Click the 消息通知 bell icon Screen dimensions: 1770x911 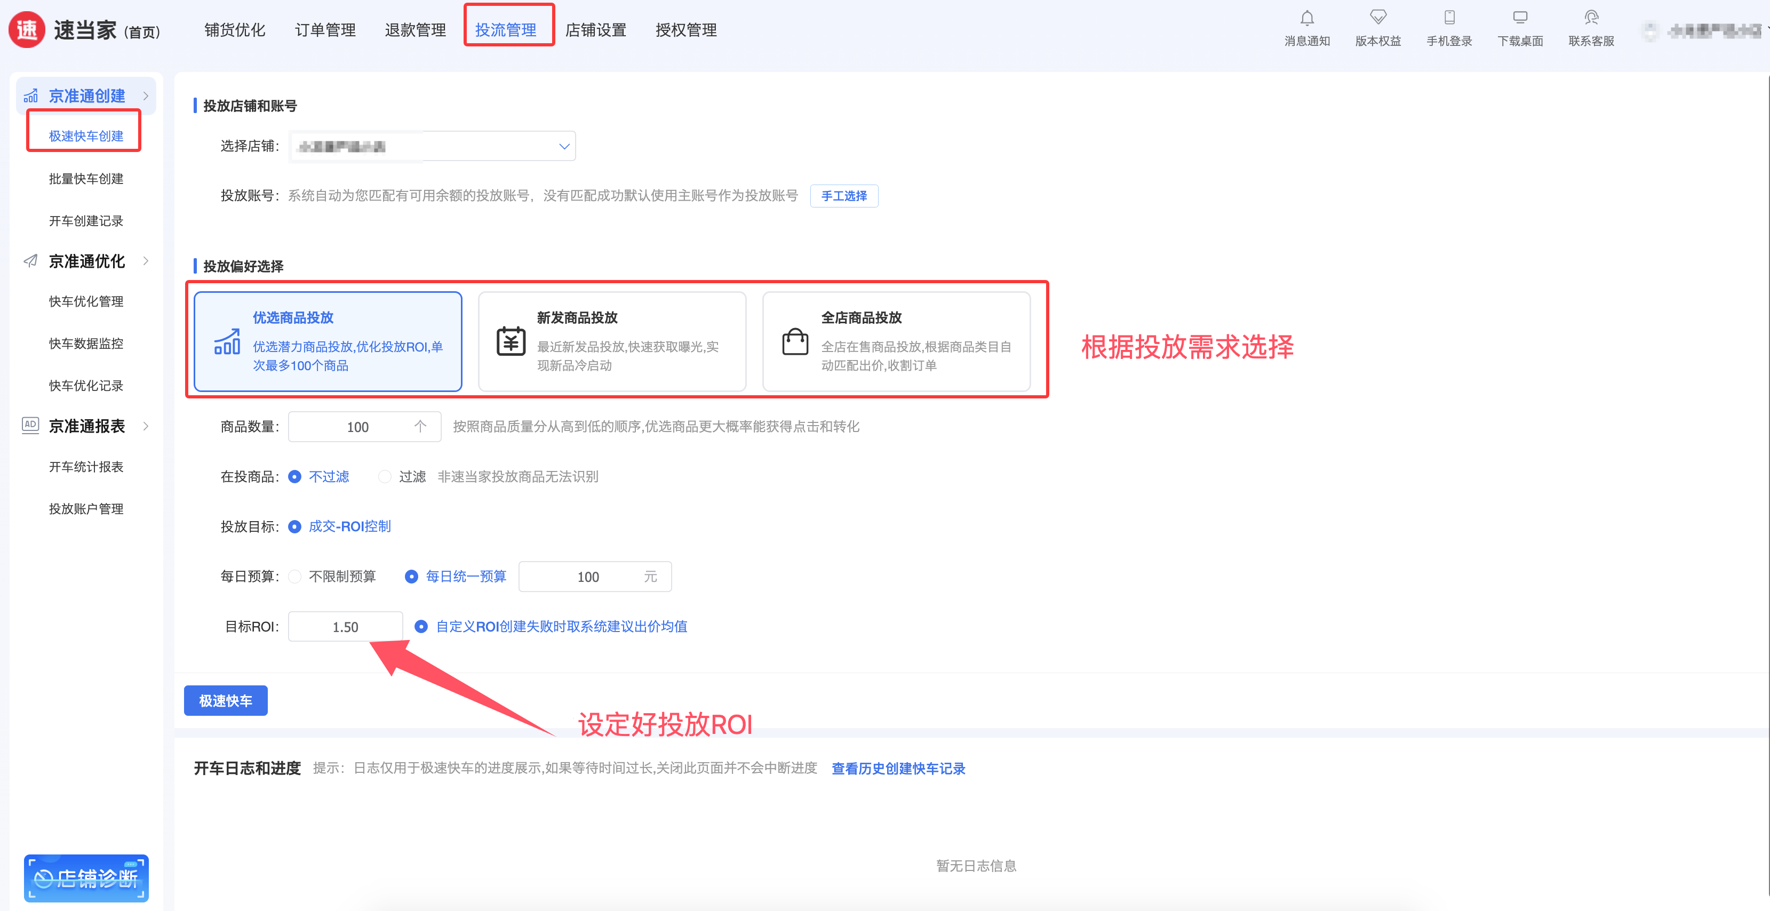pos(1306,19)
